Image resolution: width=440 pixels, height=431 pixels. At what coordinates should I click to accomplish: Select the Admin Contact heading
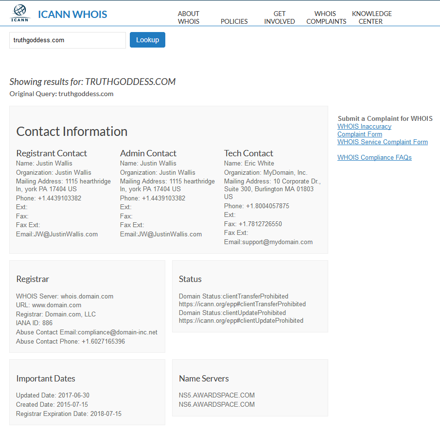tap(148, 153)
